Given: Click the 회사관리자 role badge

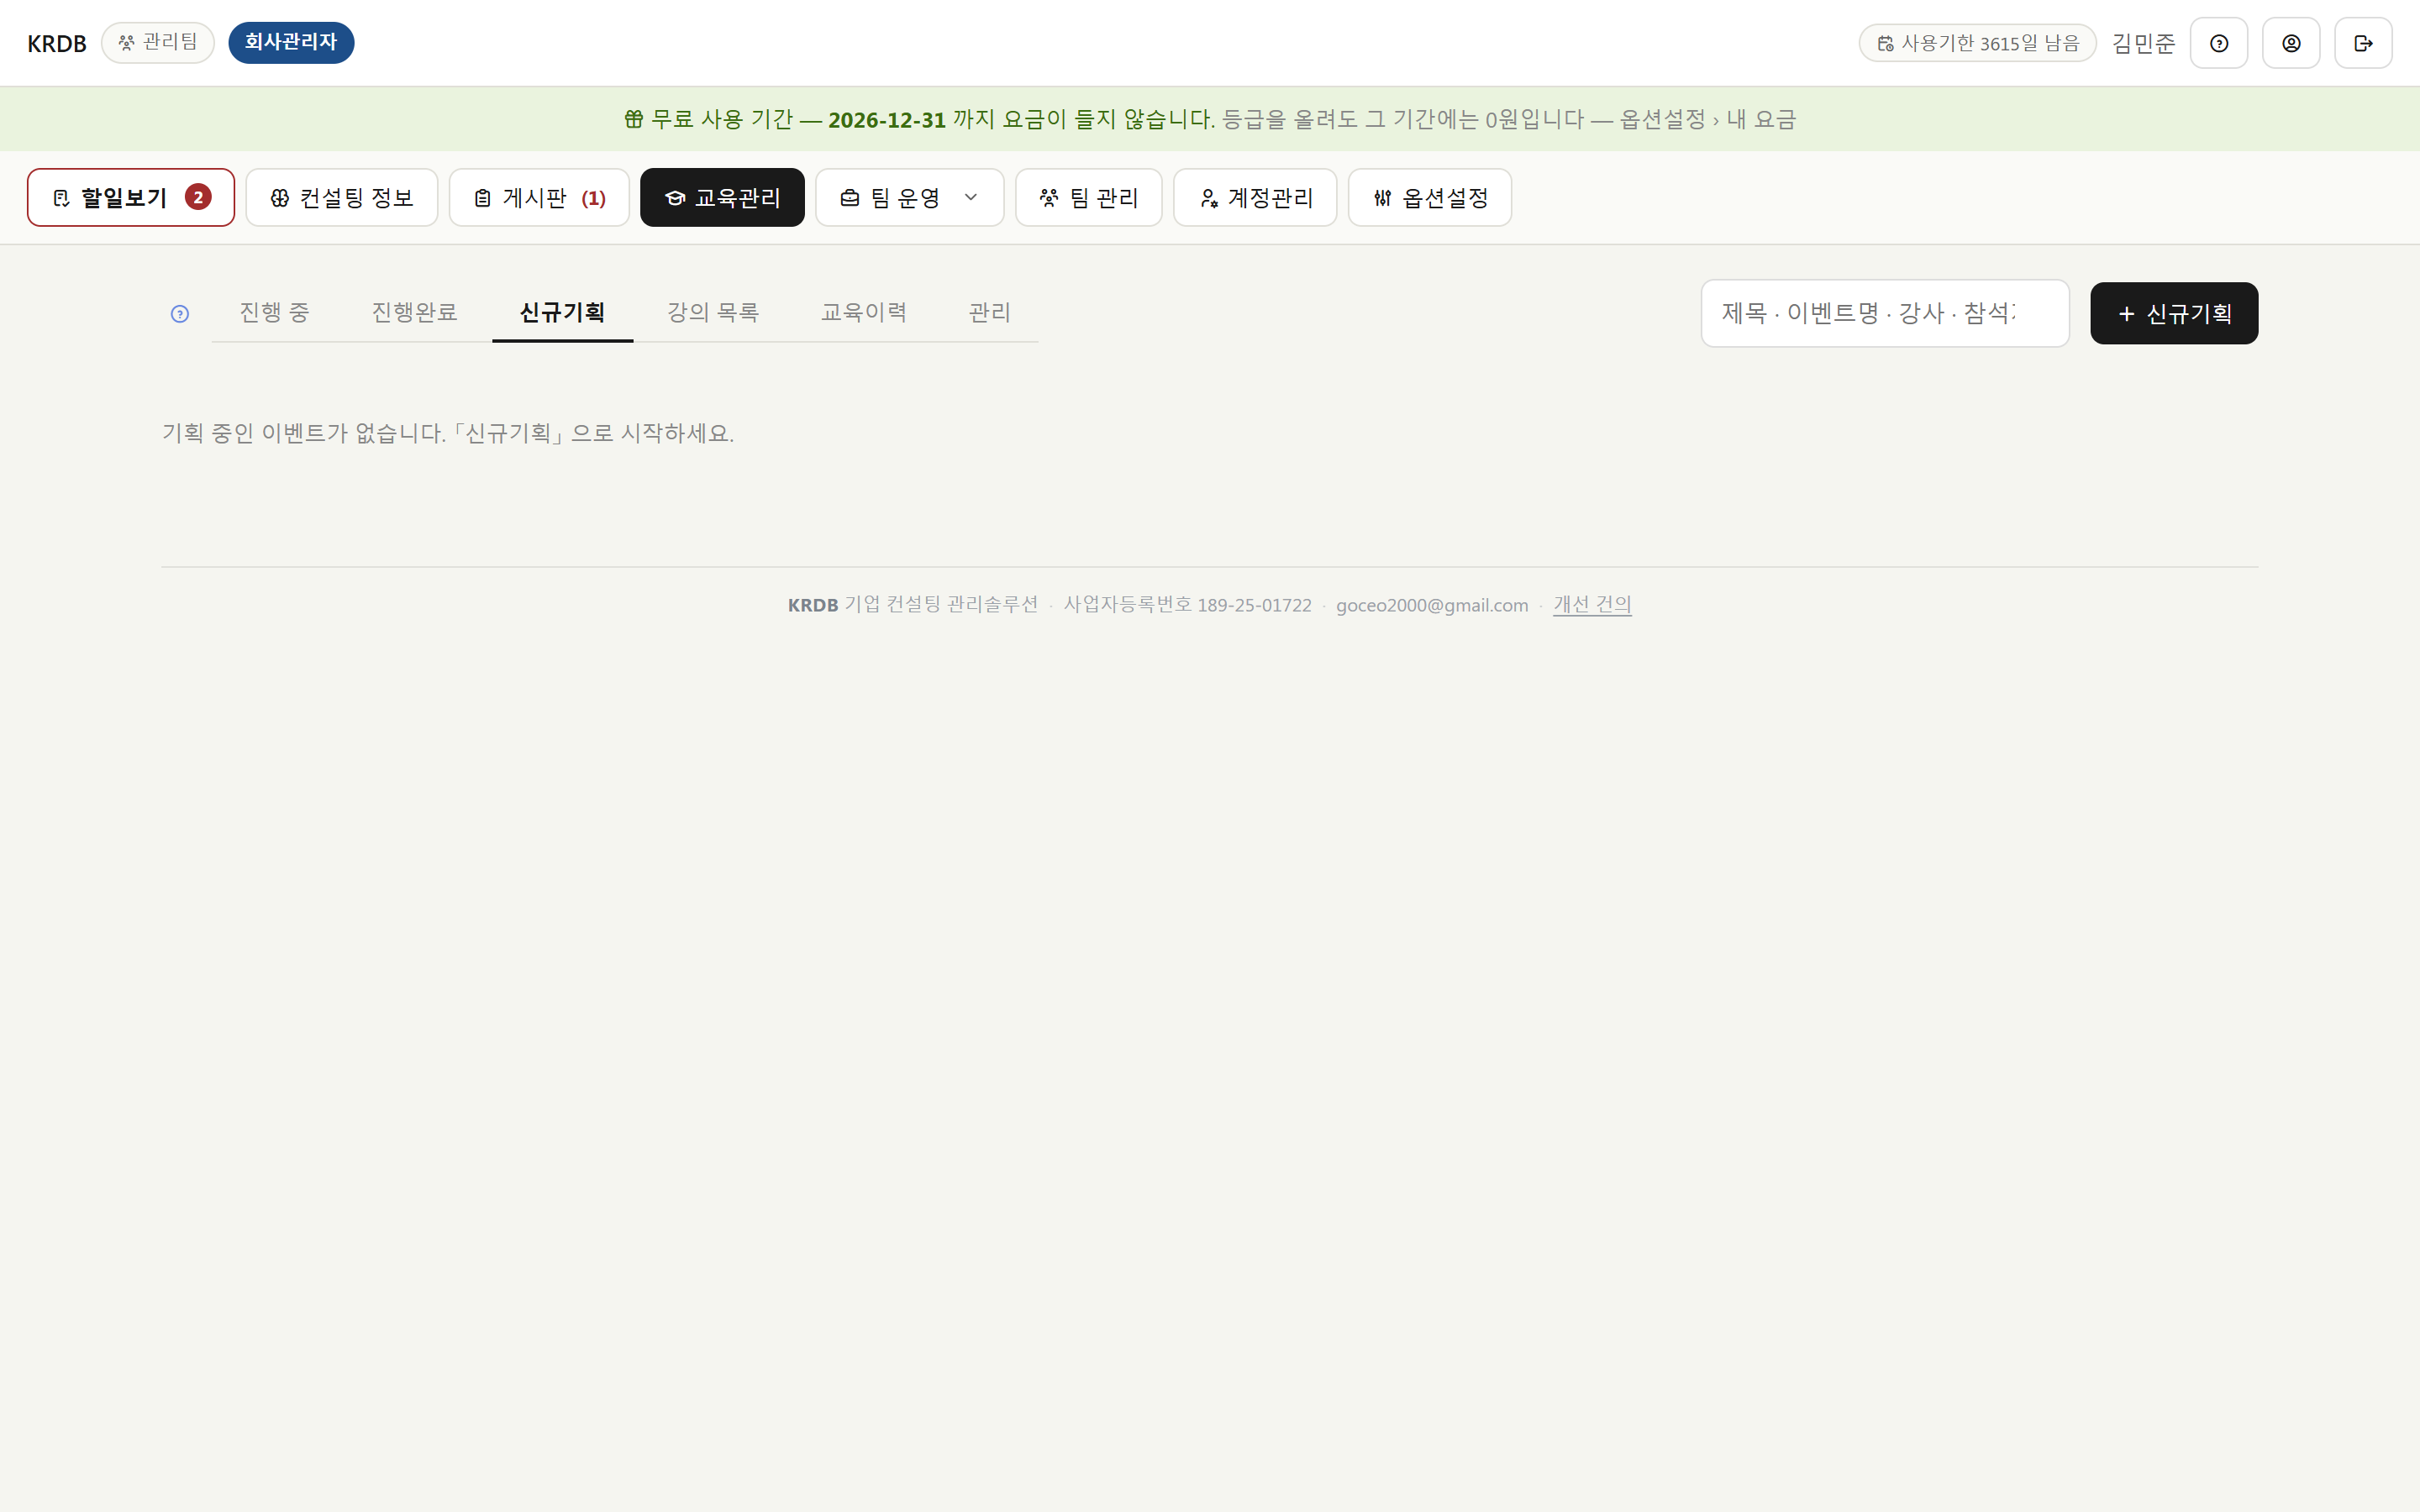Looking at the screenshot, I should (291, 43).
